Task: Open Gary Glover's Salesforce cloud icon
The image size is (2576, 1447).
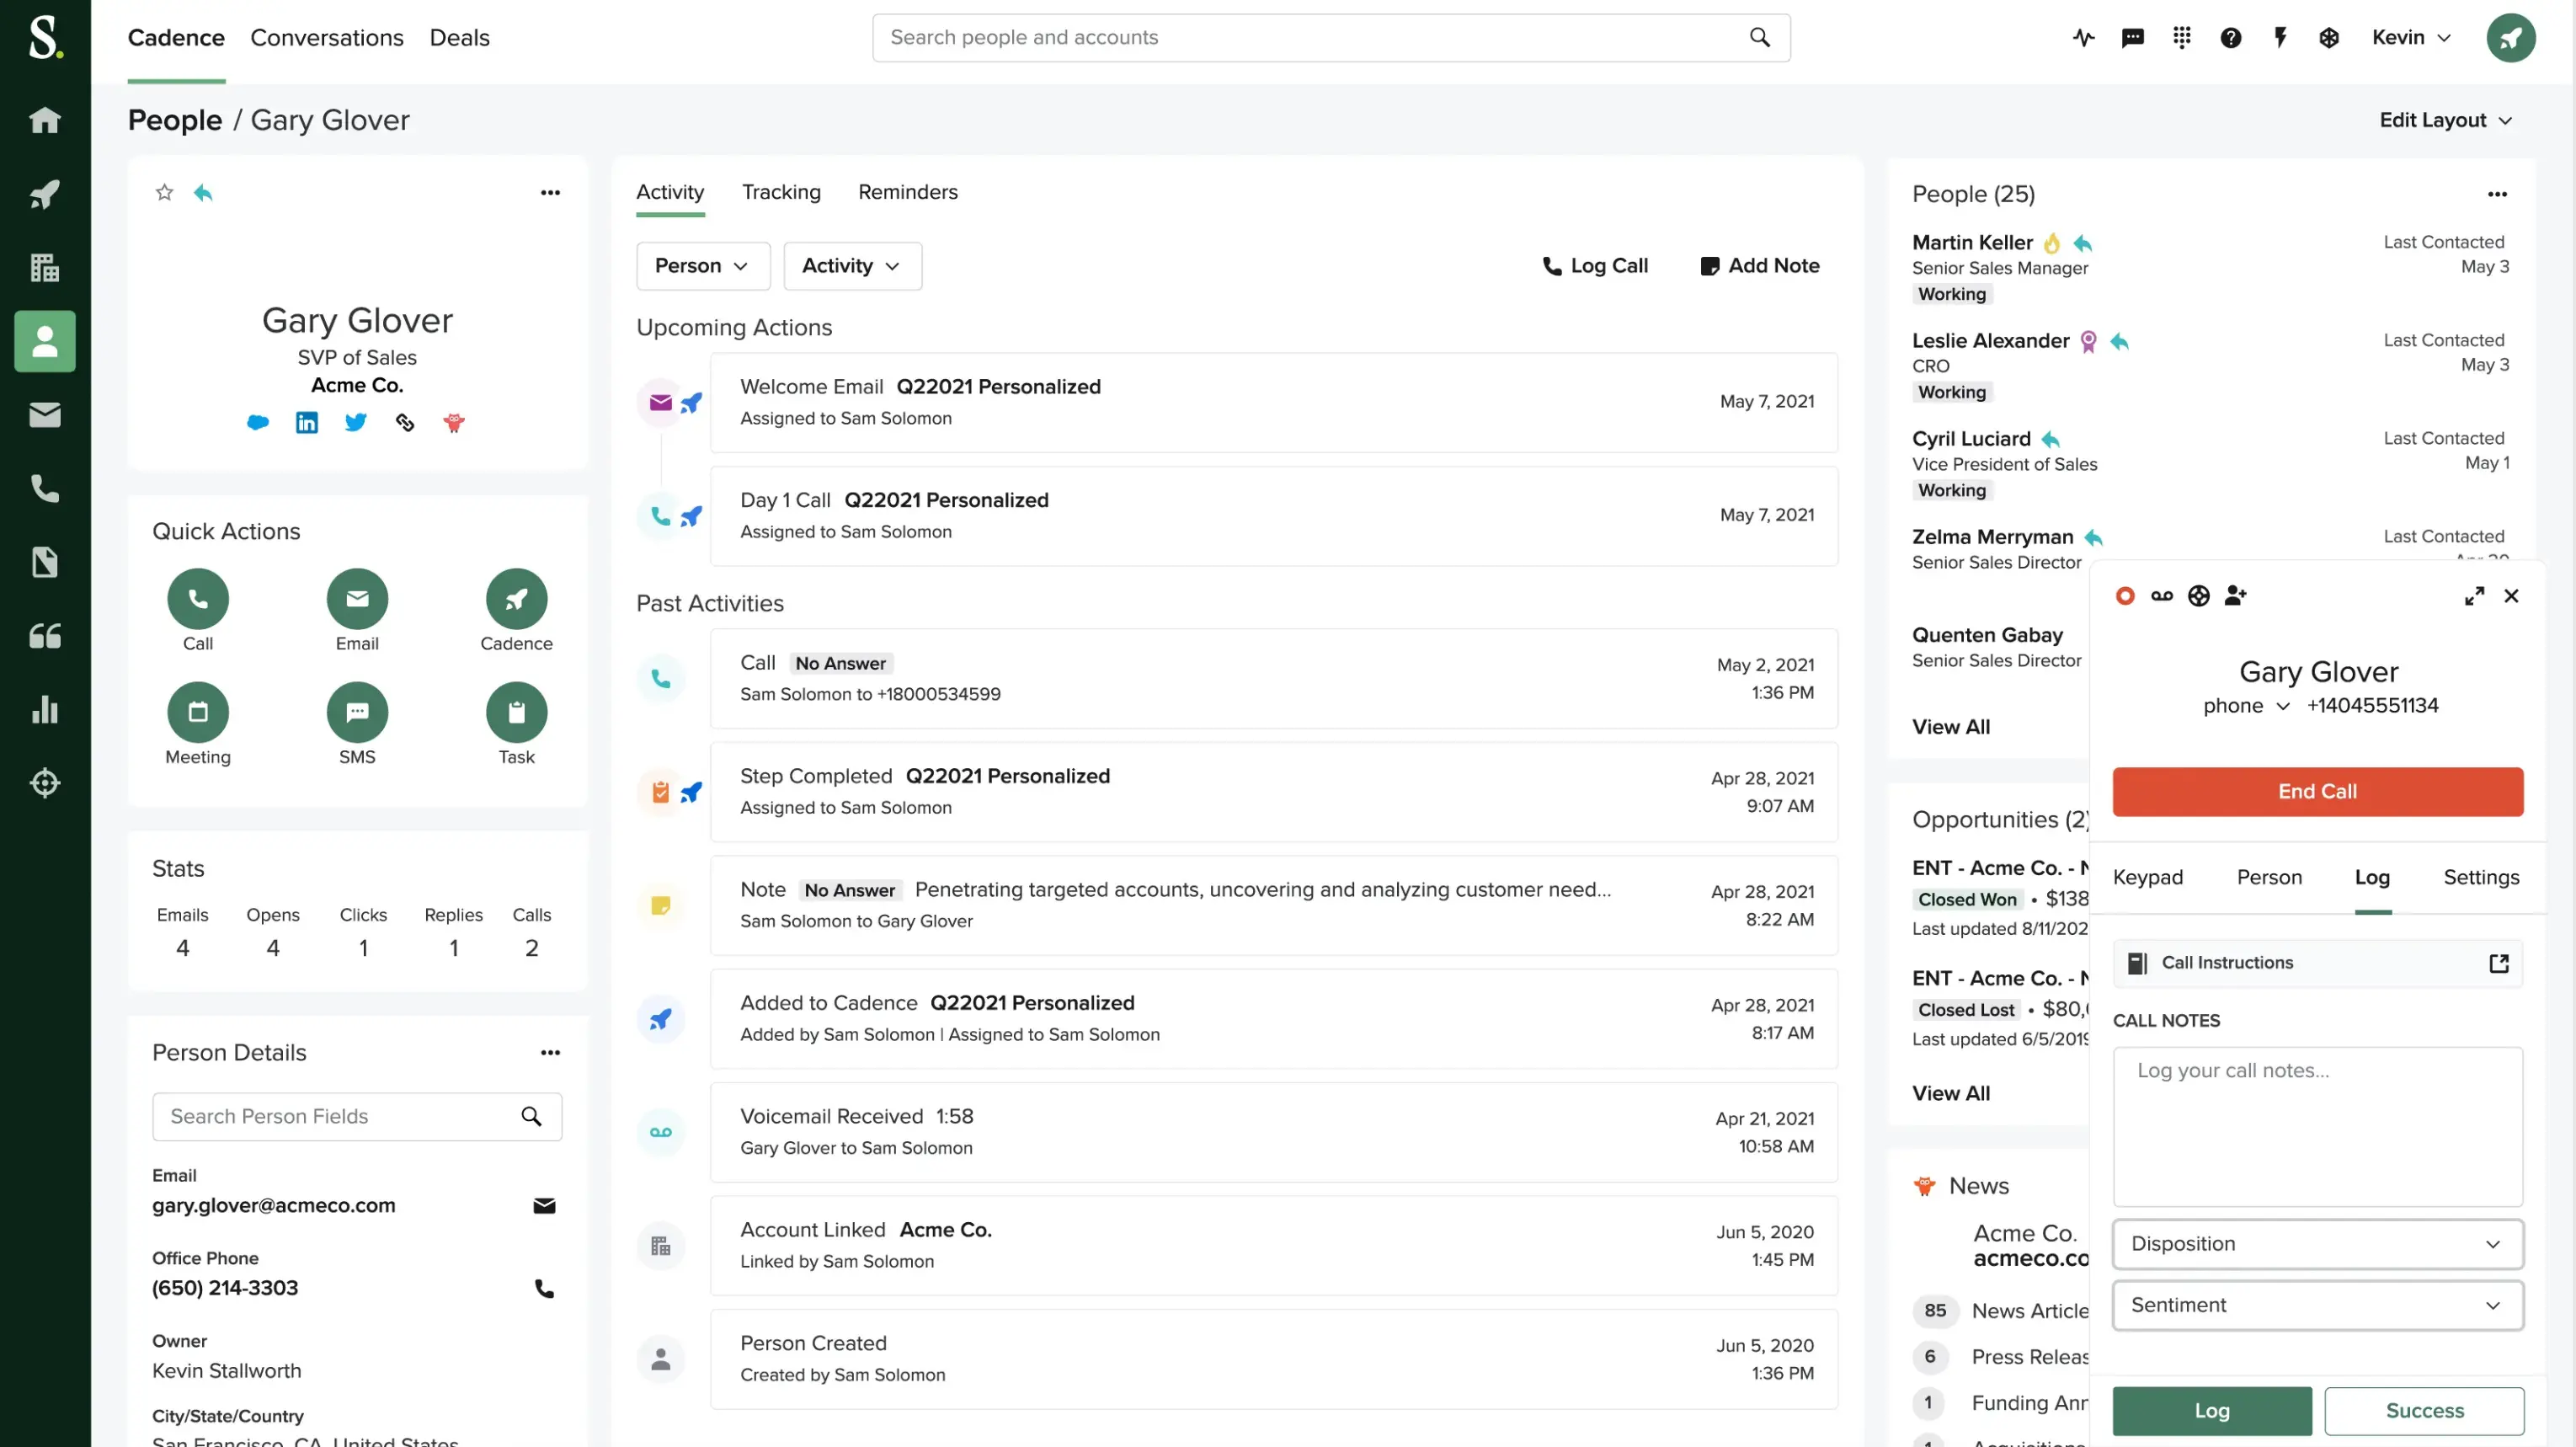Action: tap(258, 423)
